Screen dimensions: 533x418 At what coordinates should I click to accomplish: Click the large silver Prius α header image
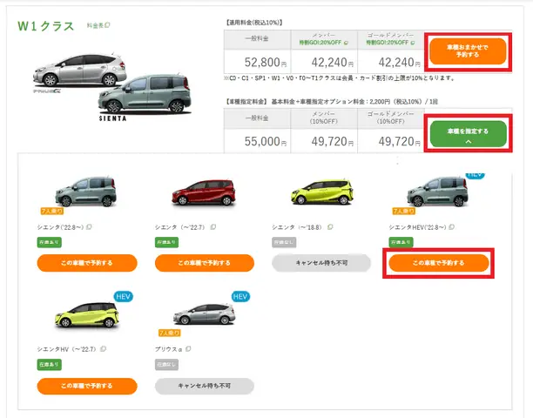coord(80,70)
